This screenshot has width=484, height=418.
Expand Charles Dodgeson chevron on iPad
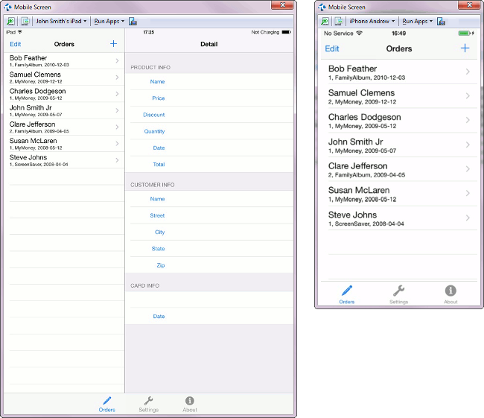pos(118,94)
